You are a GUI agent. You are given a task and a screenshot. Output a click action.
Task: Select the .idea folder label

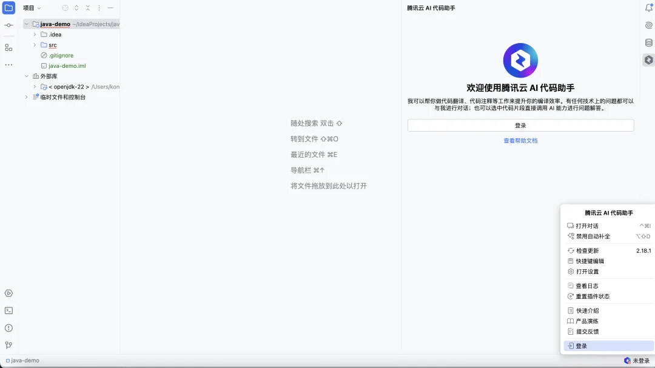point(55,35)
